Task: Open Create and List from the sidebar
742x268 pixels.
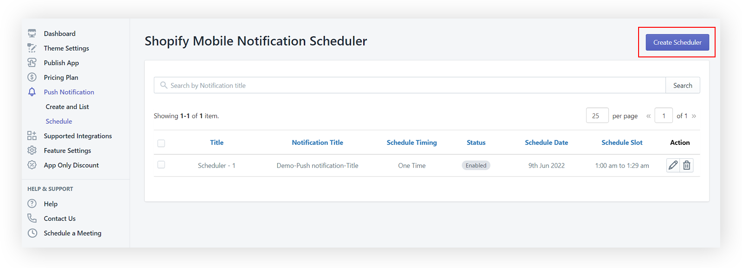Action: pyautogui.click(x=67, y=106)
